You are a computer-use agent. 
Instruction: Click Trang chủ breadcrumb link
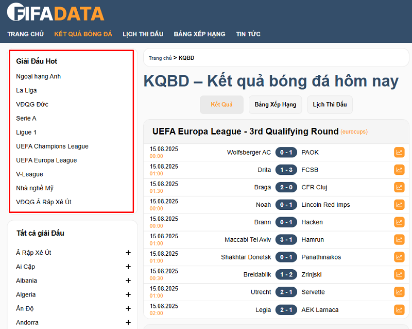160,58
